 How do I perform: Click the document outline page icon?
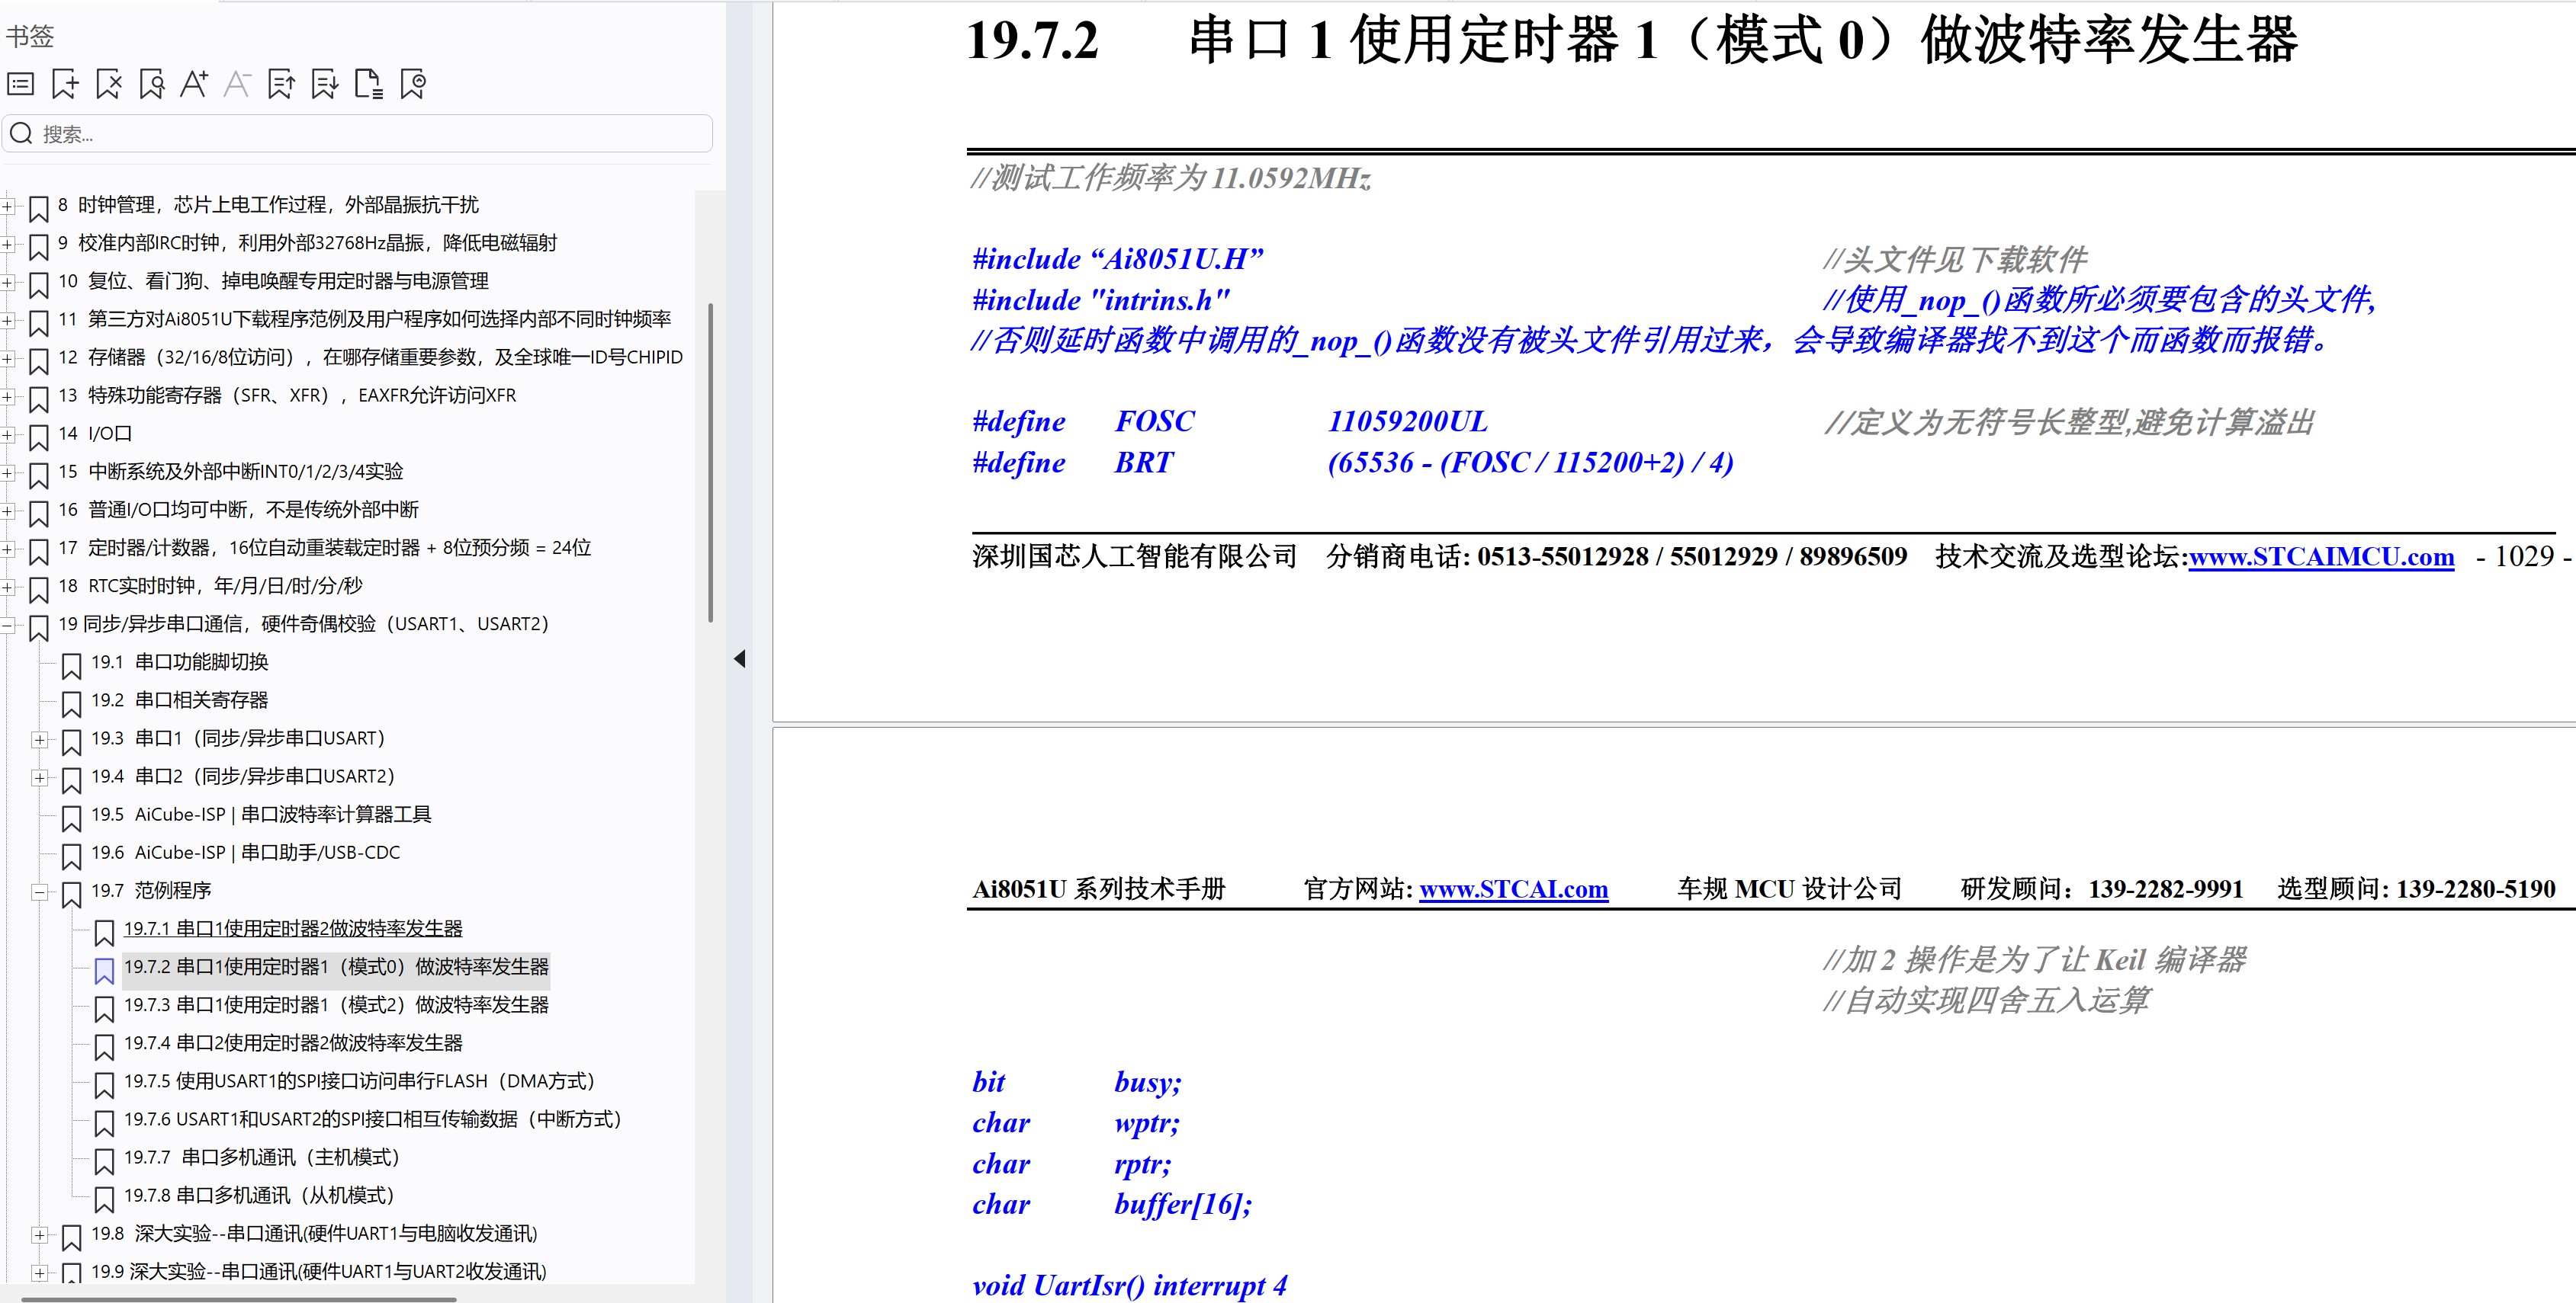click(368, 84)
